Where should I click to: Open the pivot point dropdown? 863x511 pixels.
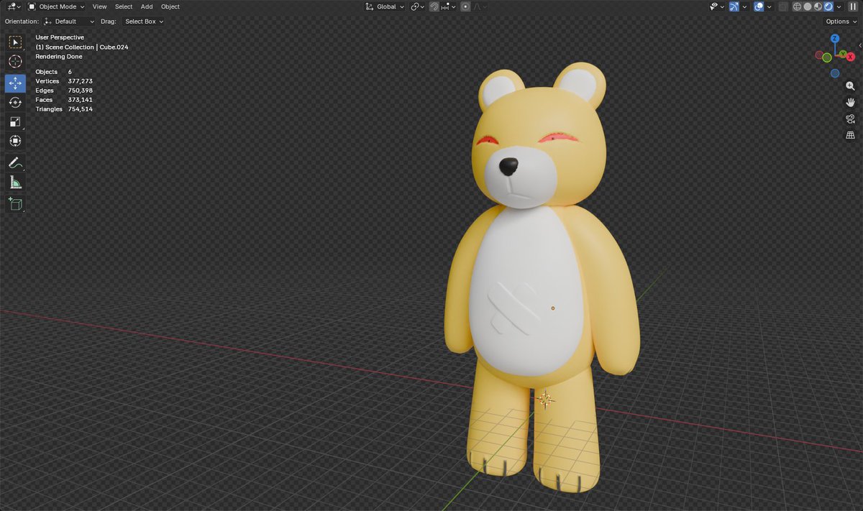(418, 6)
